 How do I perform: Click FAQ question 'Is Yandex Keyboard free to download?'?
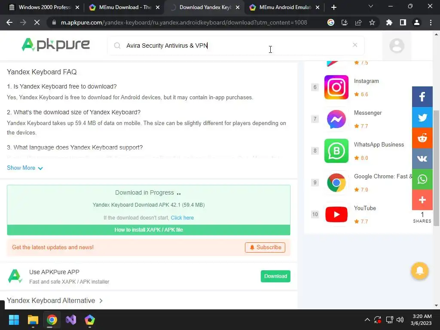click(x=62, y=86)
